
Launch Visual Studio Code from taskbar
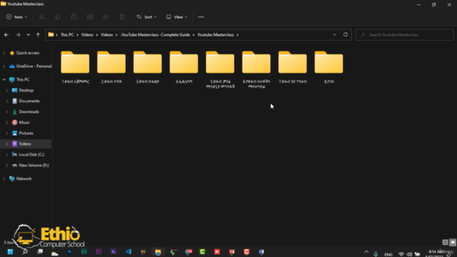click(129, 252)
